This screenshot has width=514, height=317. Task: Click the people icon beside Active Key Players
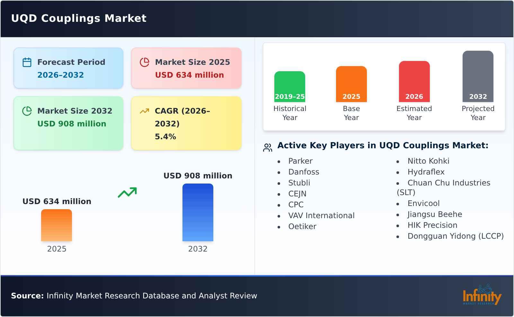pos(268,148)
